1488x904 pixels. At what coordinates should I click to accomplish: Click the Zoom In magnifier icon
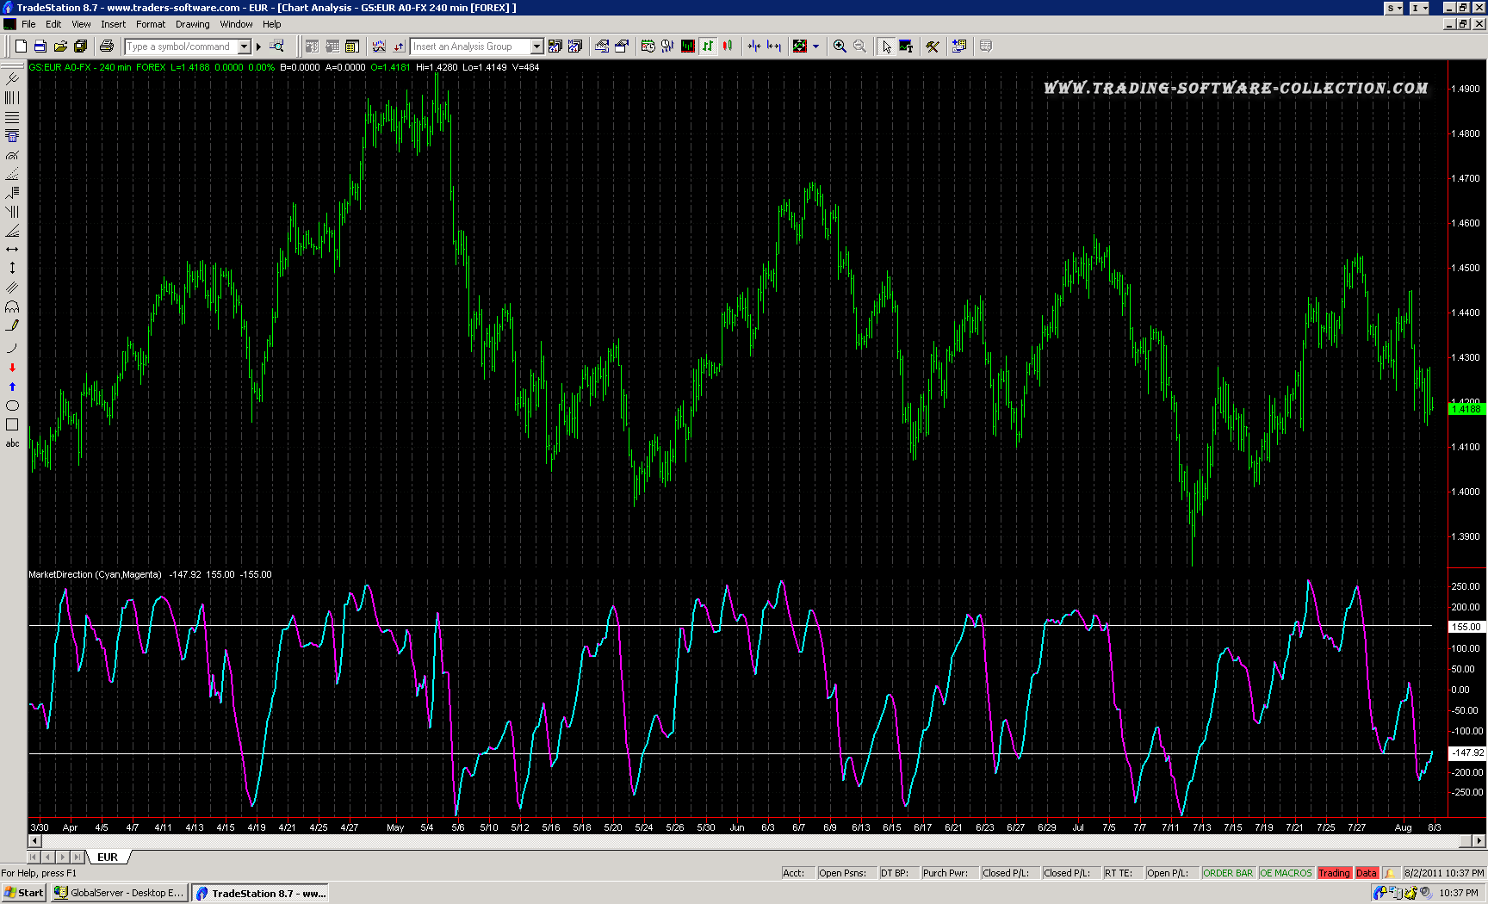click(x=840, y=46)
